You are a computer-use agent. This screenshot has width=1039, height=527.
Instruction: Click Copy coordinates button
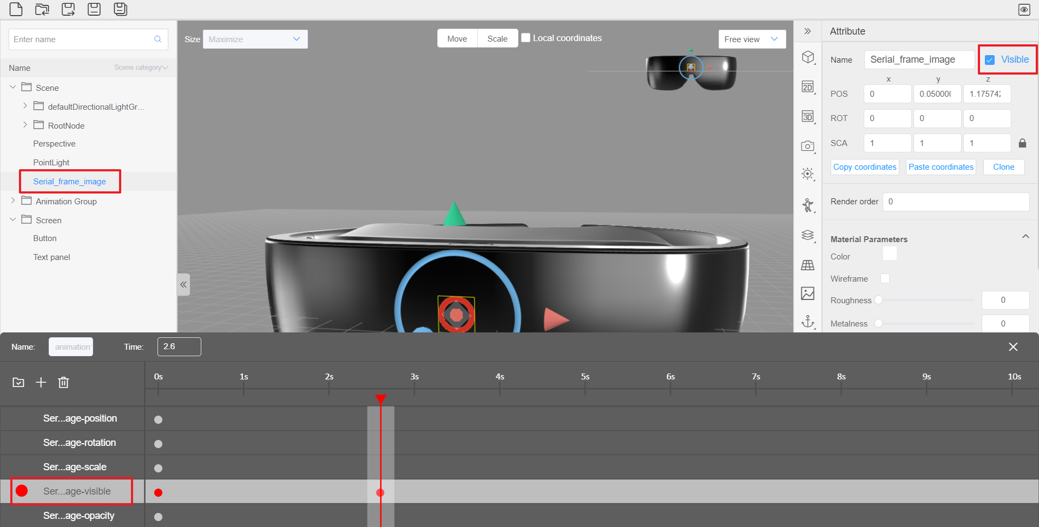tap(865, 167)
